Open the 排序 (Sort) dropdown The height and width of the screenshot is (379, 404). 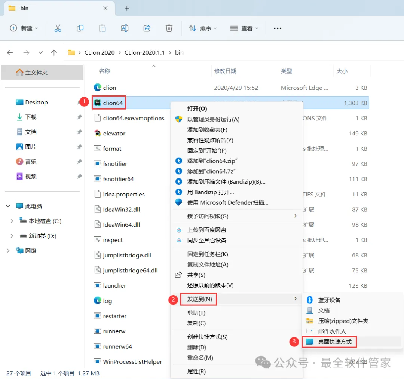point(203,28)
